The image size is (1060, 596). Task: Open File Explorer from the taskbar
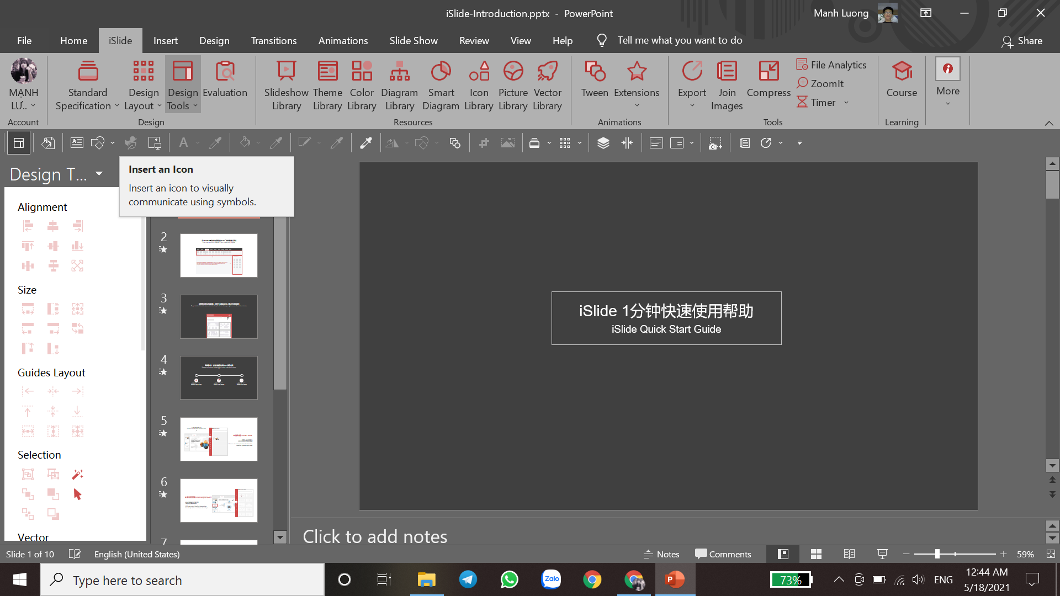[426, 579]
